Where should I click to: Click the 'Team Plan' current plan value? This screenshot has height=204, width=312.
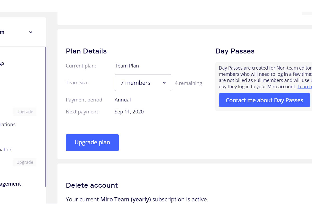pos(127,66)
